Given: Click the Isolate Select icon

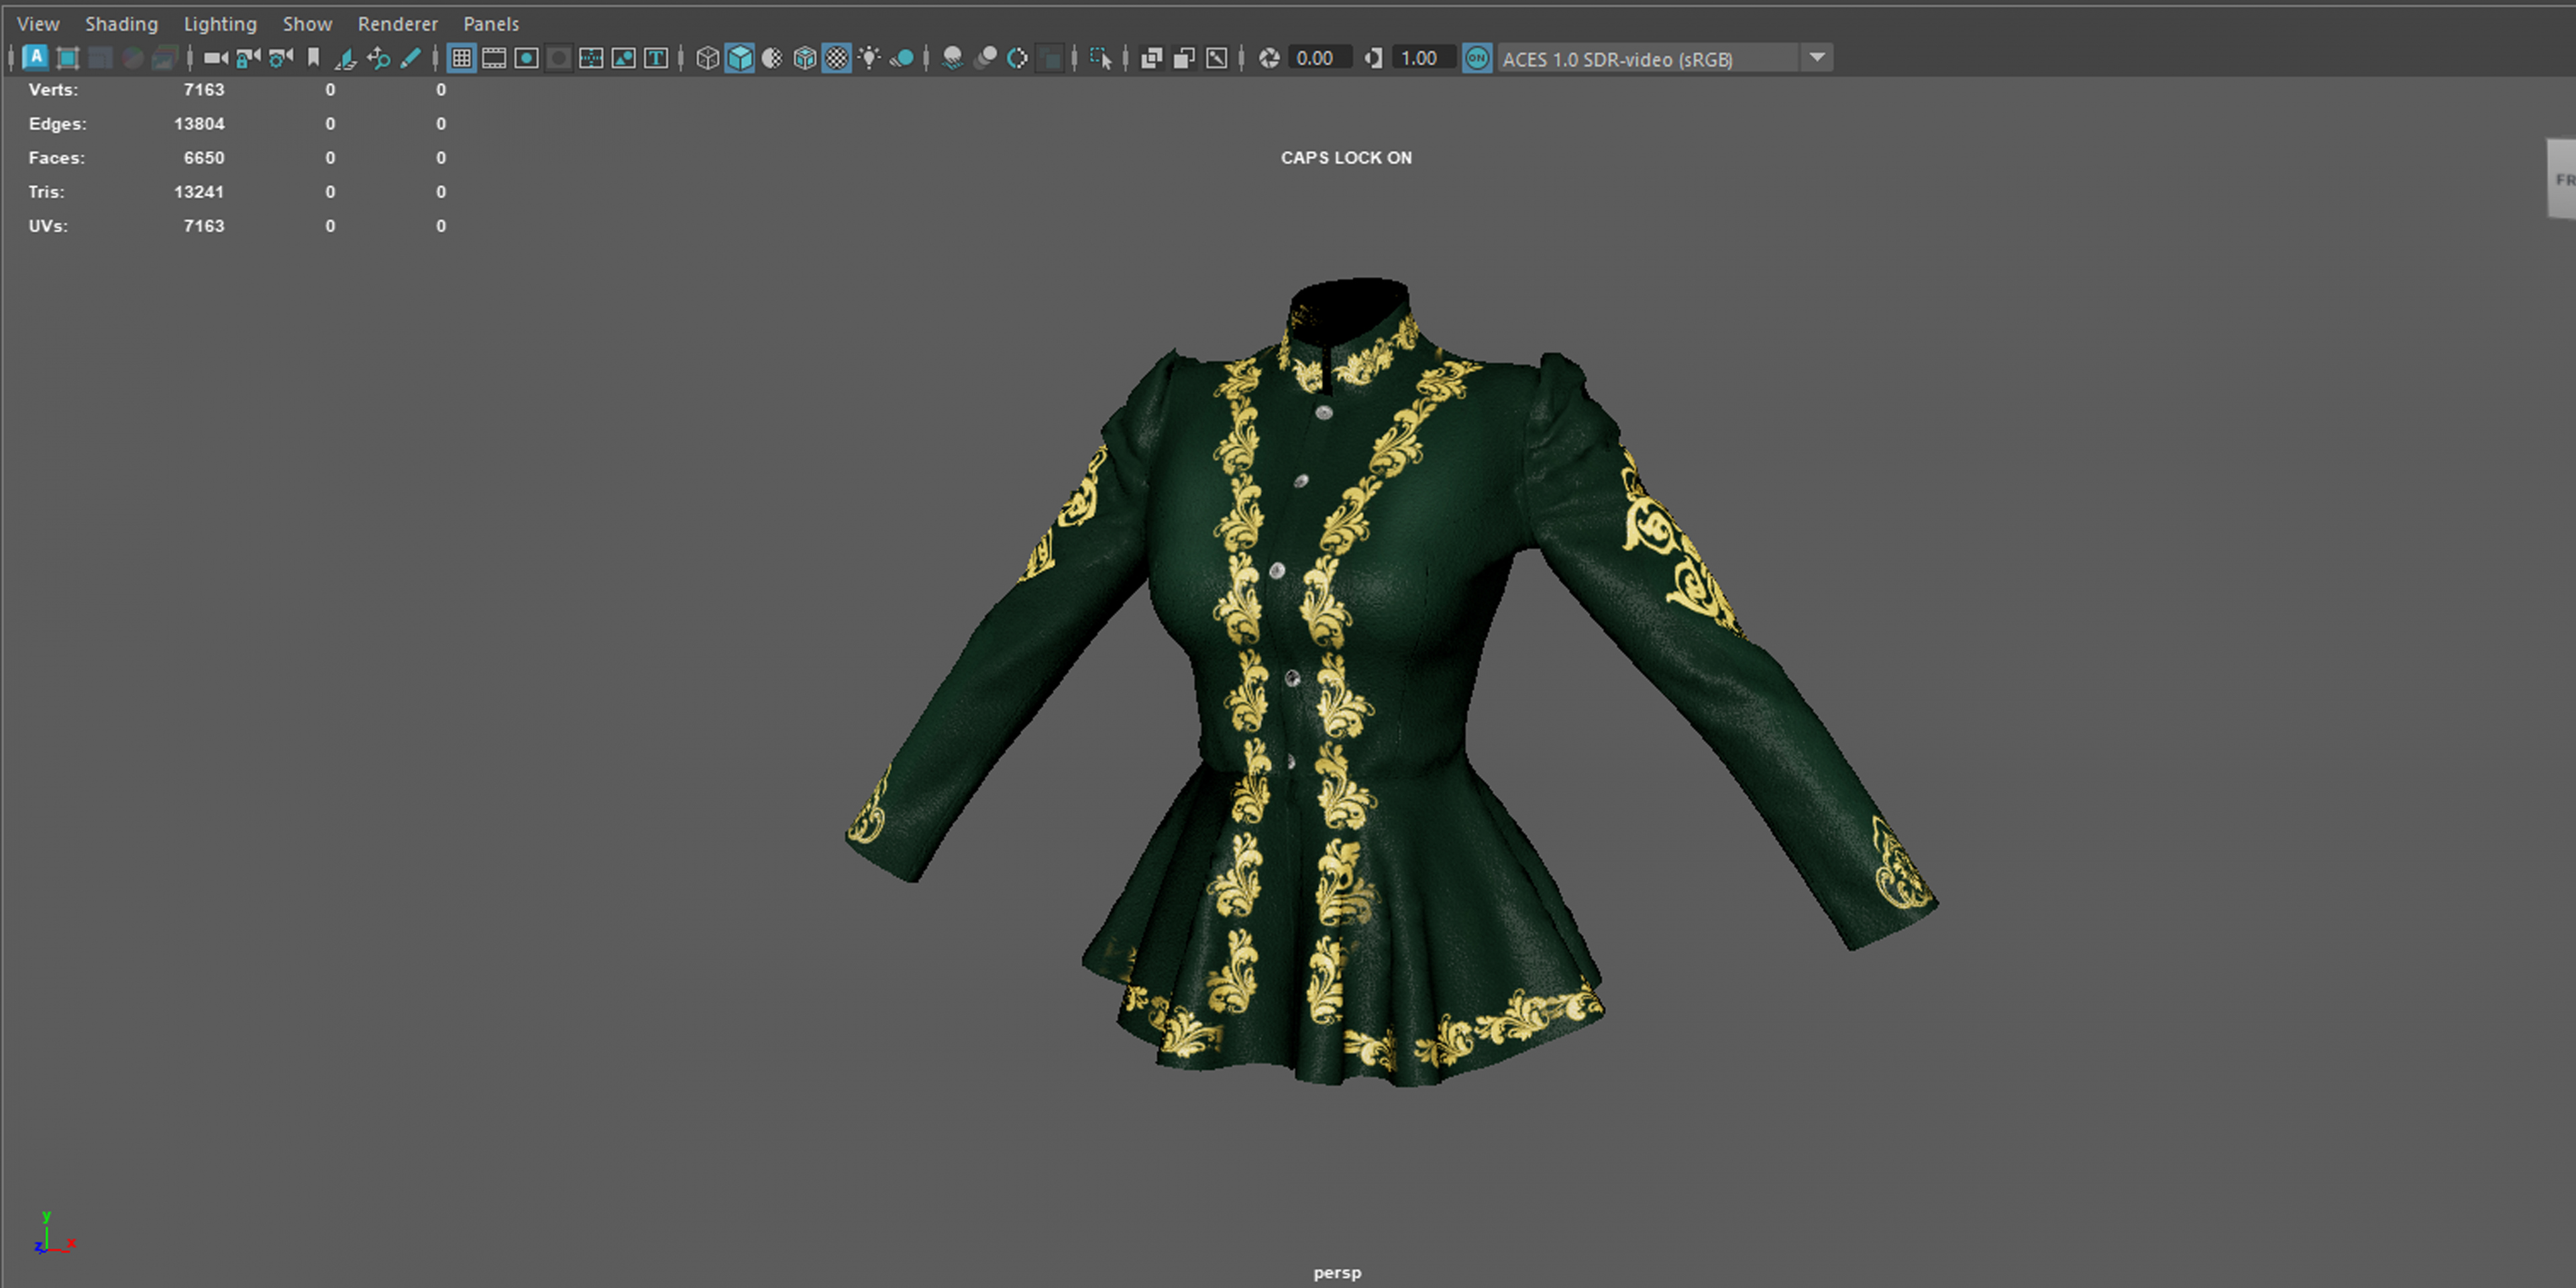Looking at the screenshot, I should [1101, 58].
